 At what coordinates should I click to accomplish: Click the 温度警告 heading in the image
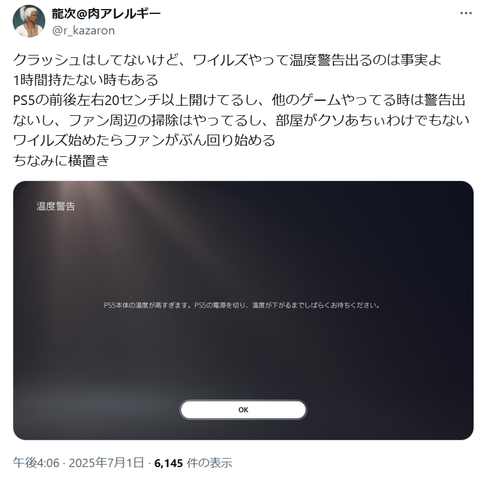coord(55,206)
